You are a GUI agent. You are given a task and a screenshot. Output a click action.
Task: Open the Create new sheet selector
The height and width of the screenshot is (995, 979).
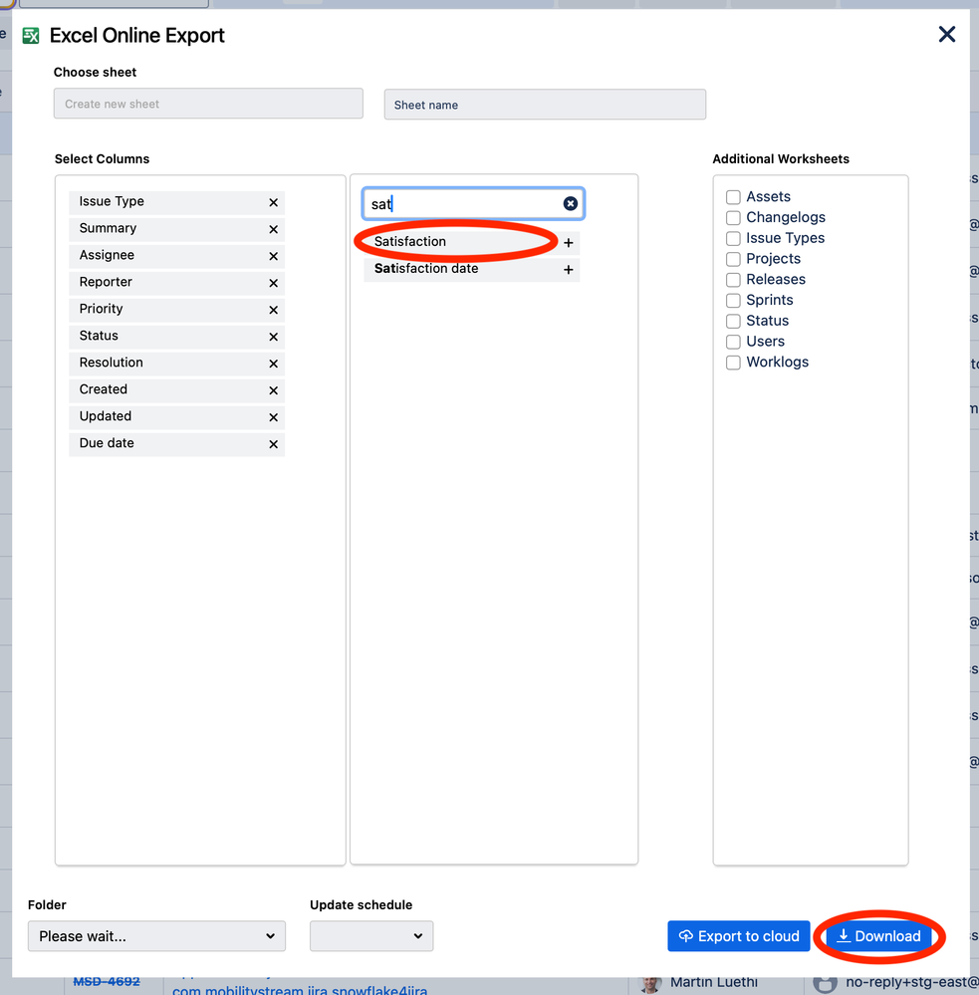(x=208, y=104)
